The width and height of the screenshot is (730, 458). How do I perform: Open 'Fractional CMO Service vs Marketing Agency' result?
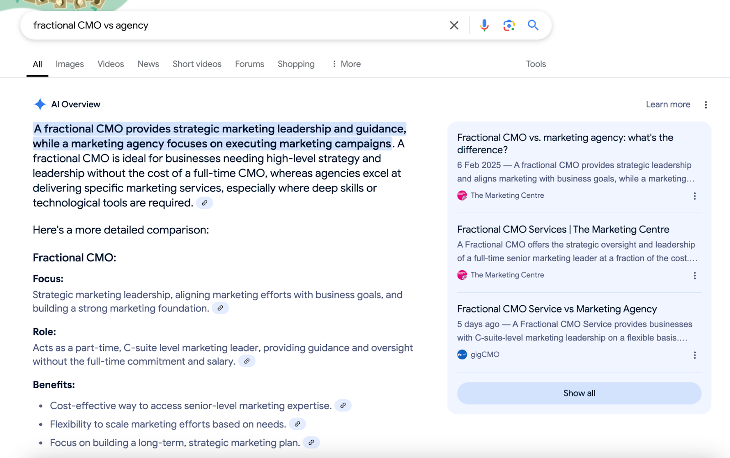pos(557,309)
